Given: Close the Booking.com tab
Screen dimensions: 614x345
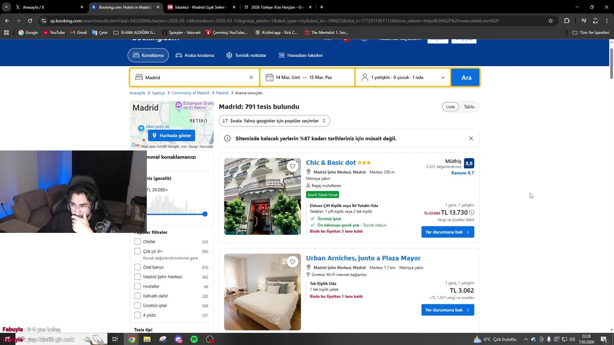Looking at the screenshot, I should tap(158, 7).
